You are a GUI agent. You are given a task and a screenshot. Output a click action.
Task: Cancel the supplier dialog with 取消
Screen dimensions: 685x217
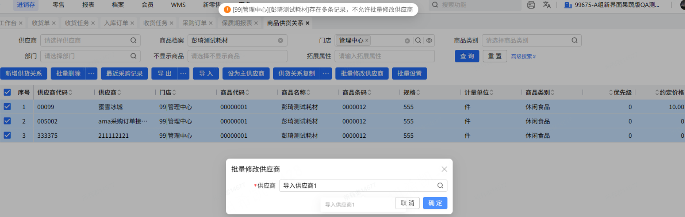tap(407, 203)
